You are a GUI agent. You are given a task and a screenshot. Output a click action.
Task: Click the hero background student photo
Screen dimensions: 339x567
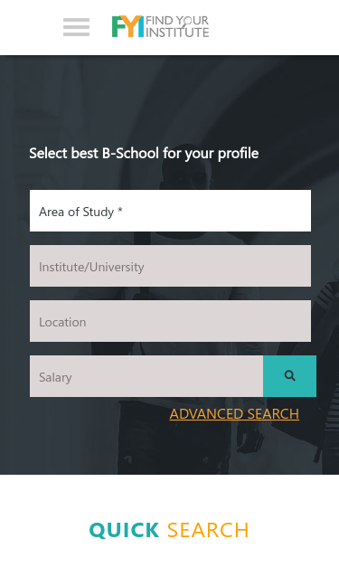point(170,98)
